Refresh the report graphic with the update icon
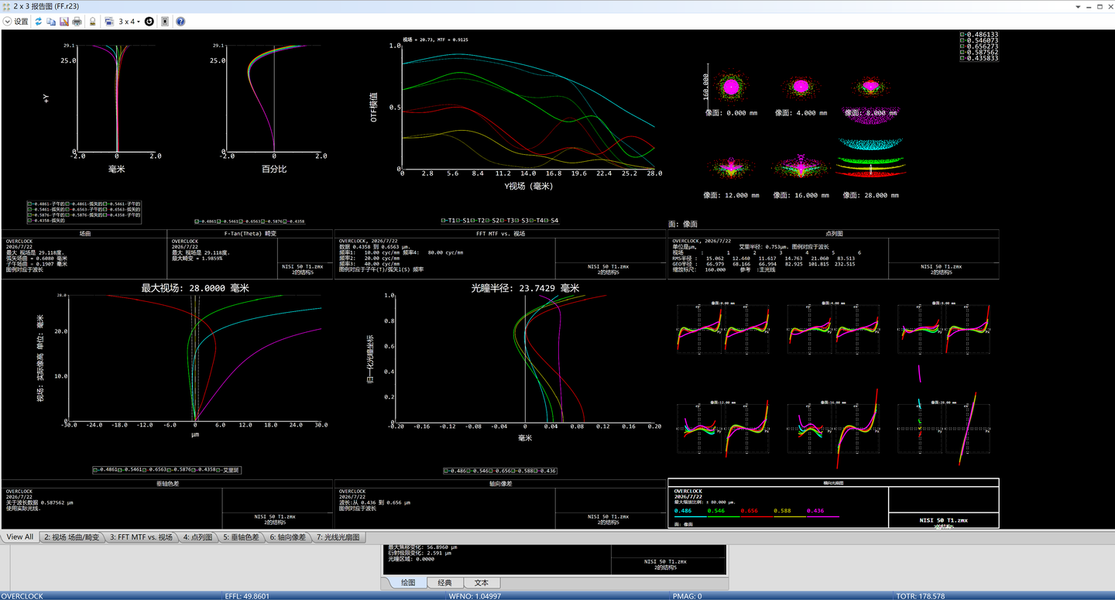 (38, 22)
